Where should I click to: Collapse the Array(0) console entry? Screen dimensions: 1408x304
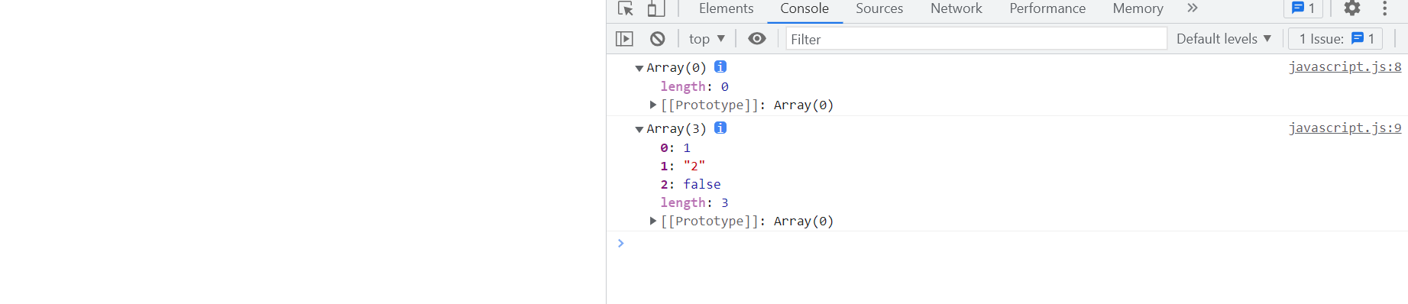(x=639, y=68)
